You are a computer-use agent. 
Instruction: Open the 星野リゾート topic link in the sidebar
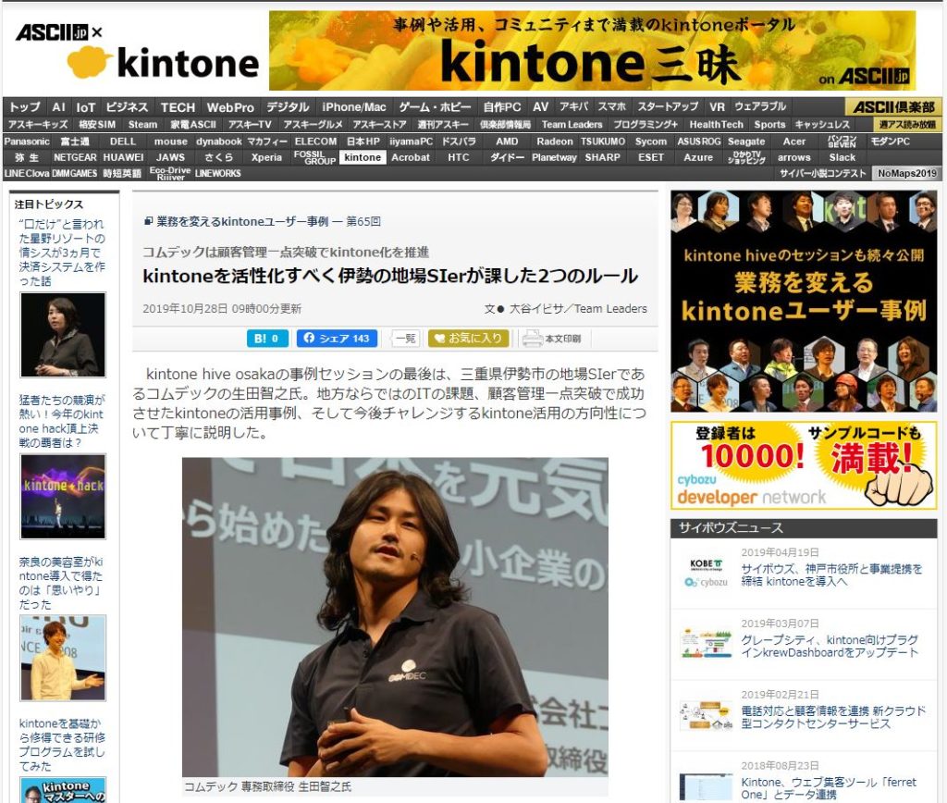(x=62, y=253)
